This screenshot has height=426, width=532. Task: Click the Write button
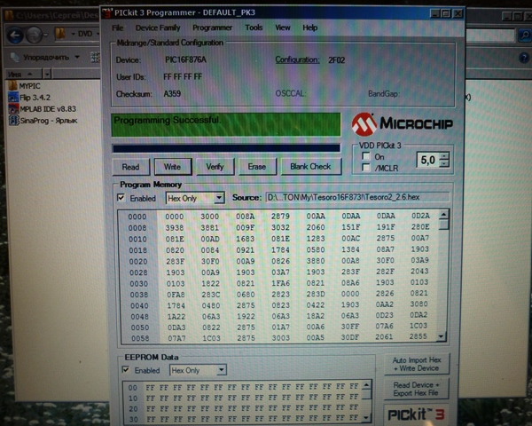[171, 166]
